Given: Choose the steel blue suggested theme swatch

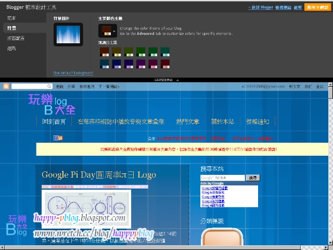Looking at the screenshot, I should (x=104, y=64).
